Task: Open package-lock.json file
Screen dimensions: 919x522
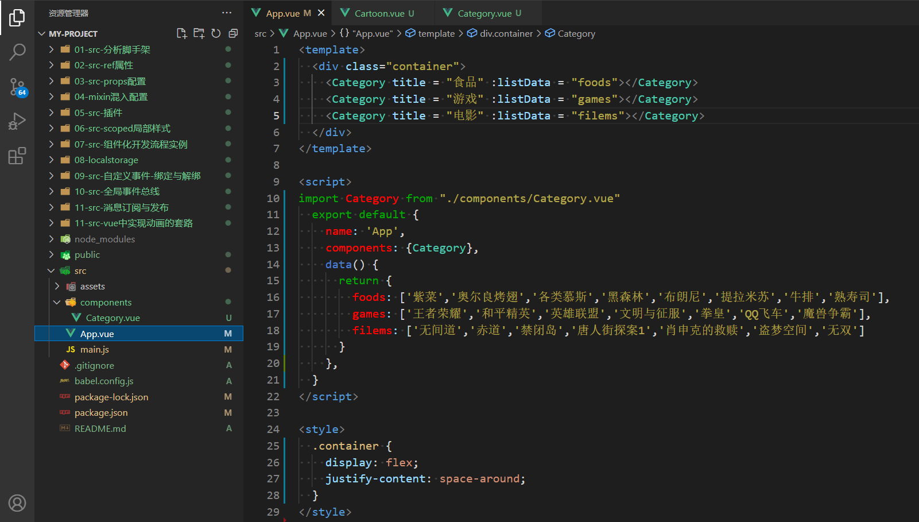Action: tap(138, 397)
